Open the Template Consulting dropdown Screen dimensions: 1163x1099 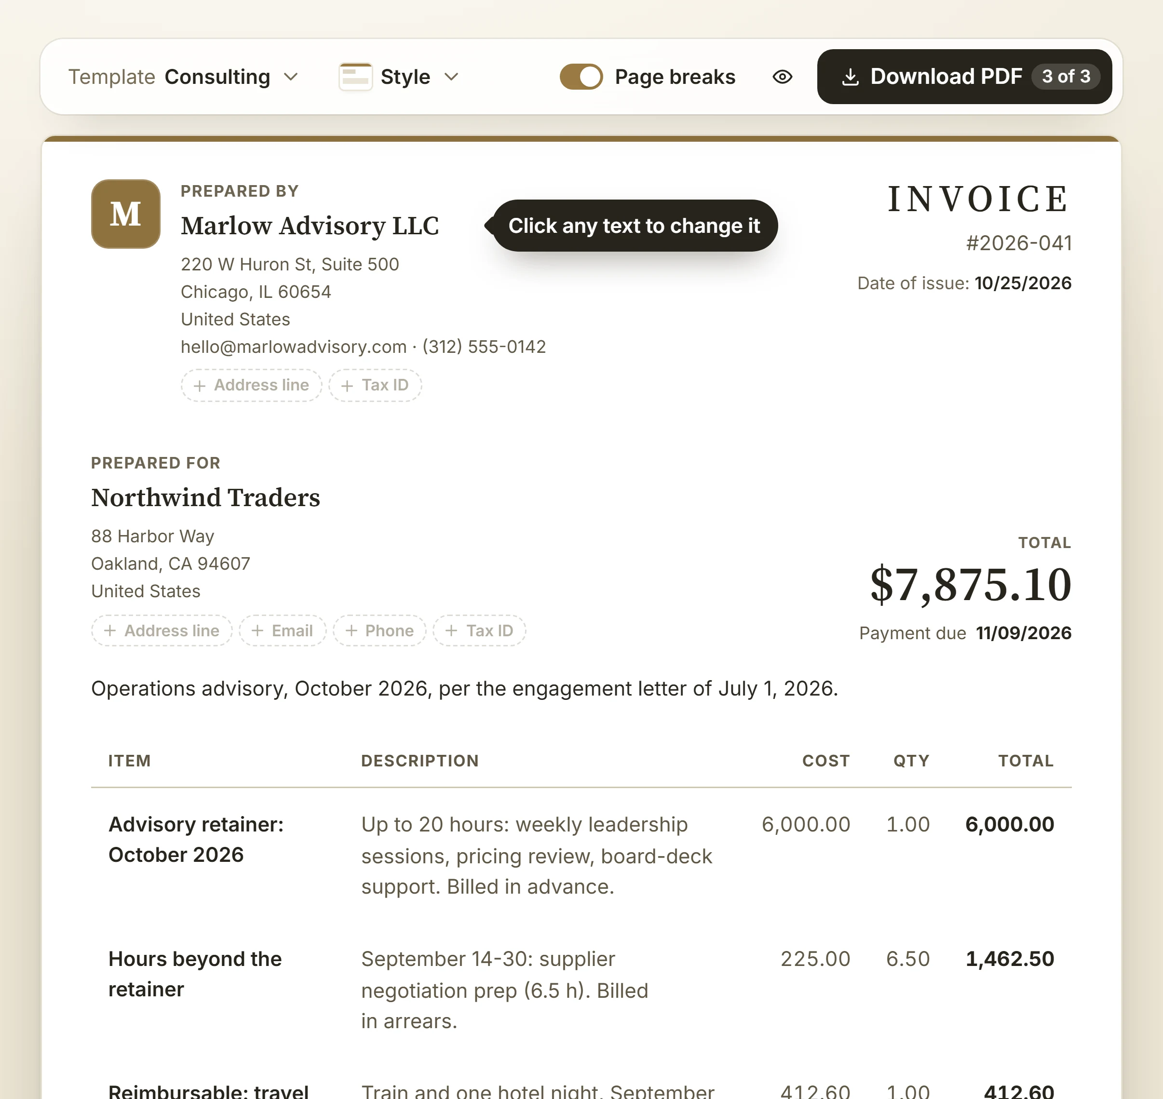tap(183, 77)
